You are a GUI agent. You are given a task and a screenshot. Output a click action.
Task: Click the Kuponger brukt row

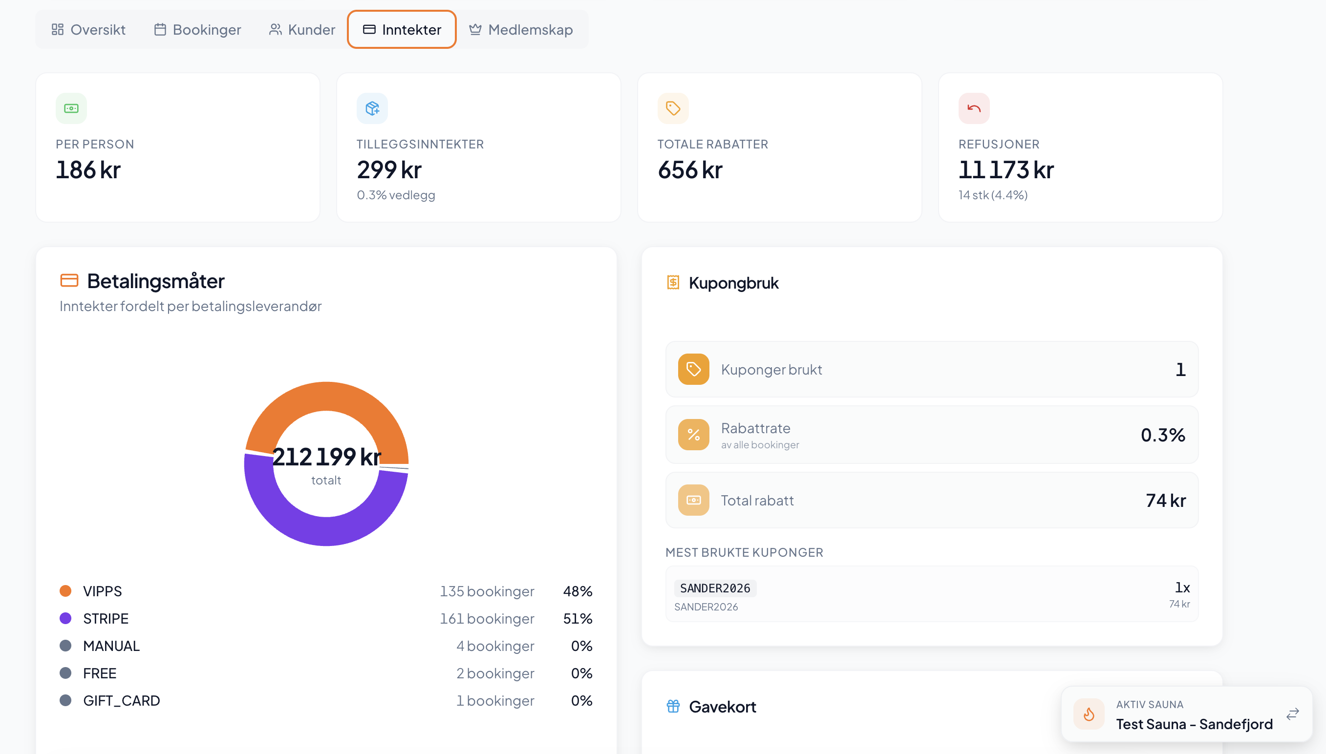tap(931, 369)
